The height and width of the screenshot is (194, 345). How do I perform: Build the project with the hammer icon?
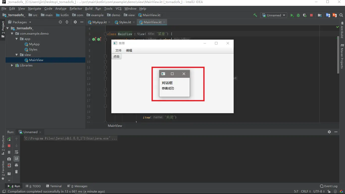coord(255,15)
